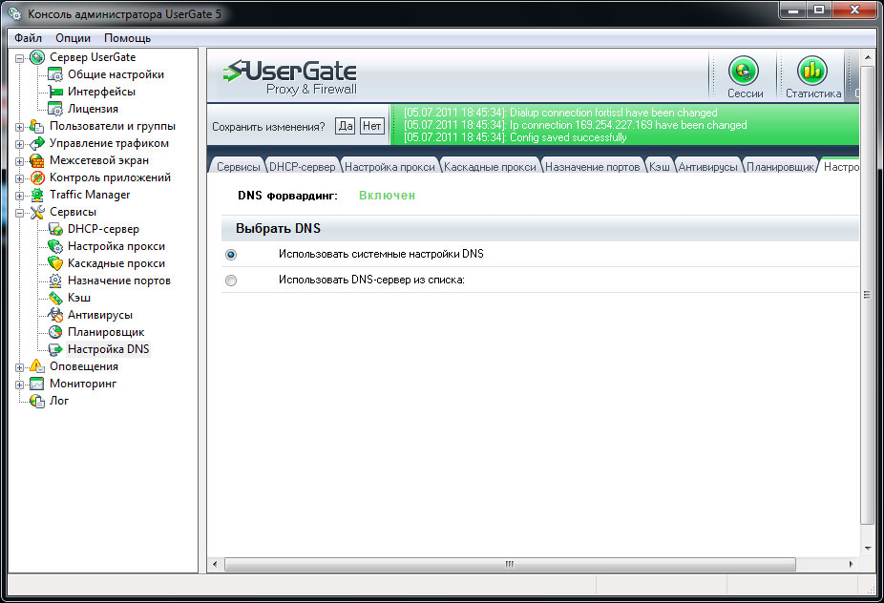Viewport: 884px width, 603px height.
Task: Click the Сервер UserGate globe icon
Action: 36,57
